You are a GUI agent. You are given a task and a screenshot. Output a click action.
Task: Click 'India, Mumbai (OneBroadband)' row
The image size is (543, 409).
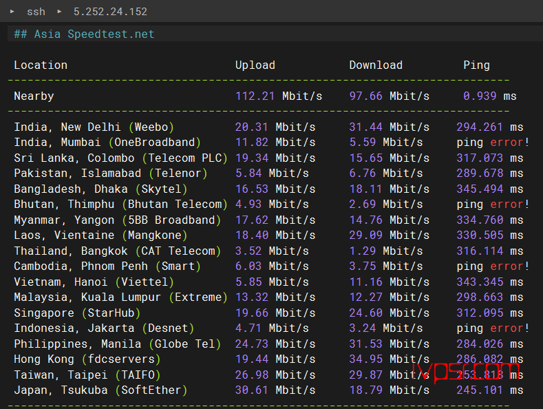pos(271,143)
